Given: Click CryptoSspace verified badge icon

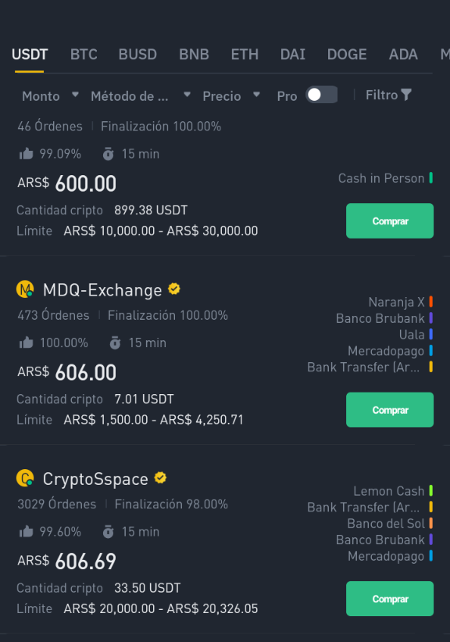Looking at the screenshot, I should 160,478.
